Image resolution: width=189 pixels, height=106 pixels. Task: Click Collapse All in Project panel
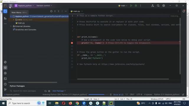pos(58,11)
